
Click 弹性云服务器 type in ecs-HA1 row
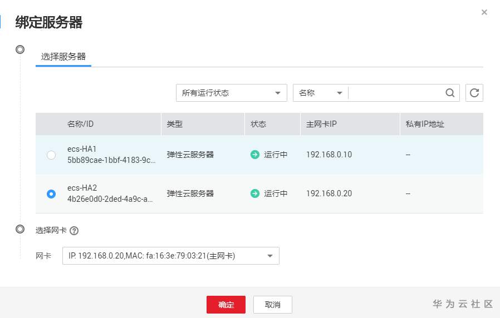tap(190, 155)
